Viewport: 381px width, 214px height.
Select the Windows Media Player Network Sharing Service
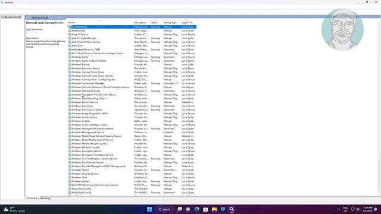[x=132, y=136]
